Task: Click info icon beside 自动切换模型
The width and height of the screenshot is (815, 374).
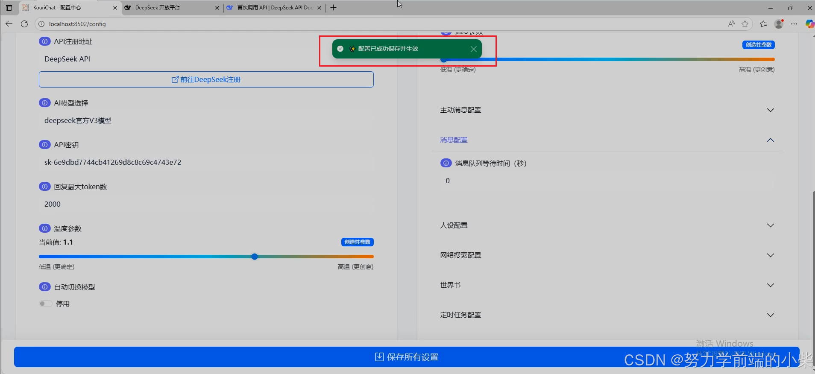Action: pyautogui.click(x=44, y=287)
